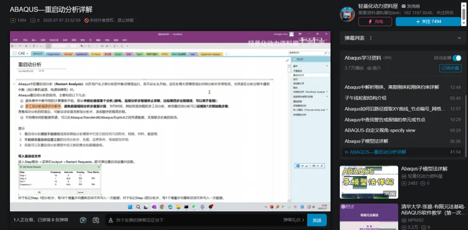Screen dimensions: 468x230
Task: Switch to the ansys section tab
Action: (118, 54)
